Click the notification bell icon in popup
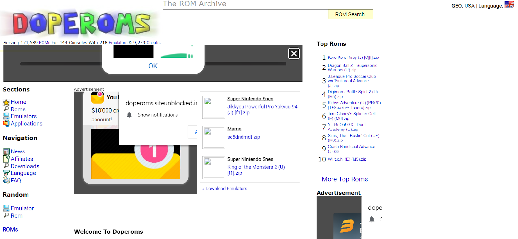 click(x=129, y=115)
